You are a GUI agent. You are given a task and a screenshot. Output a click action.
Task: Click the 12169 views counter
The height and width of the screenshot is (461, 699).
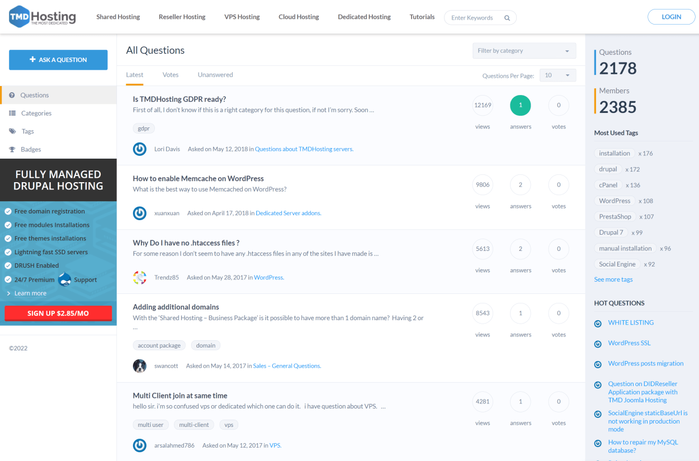pyautogui.click(x=483, y=105)
